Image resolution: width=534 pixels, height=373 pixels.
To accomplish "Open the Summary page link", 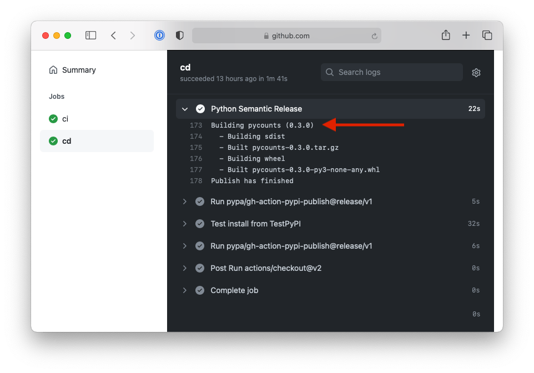I will pos(78,70).
